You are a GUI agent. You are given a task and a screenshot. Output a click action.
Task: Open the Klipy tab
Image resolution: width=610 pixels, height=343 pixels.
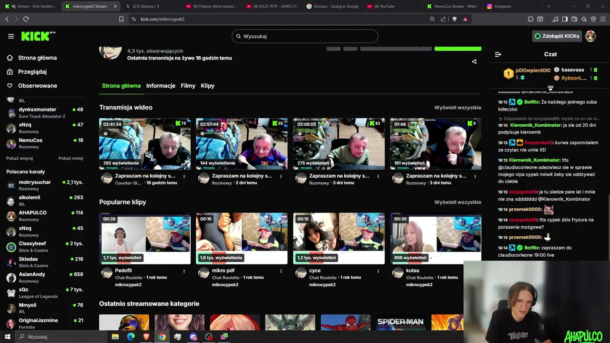(x=207, y=86)
